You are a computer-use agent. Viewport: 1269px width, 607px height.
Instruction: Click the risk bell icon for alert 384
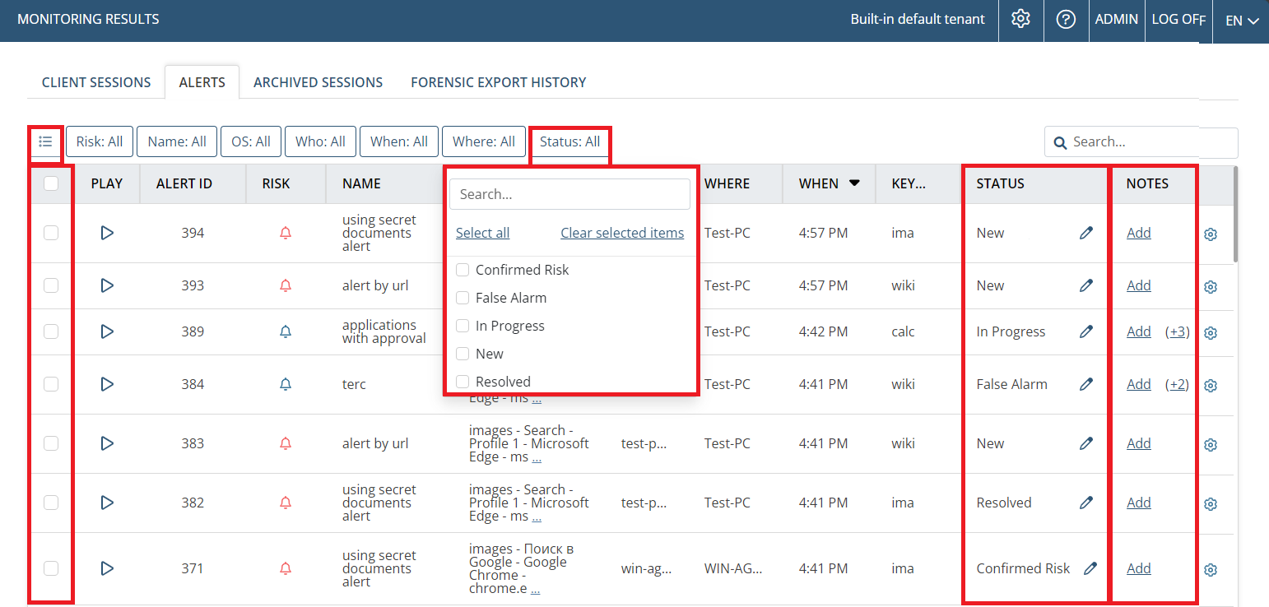[x=286, y=384]
